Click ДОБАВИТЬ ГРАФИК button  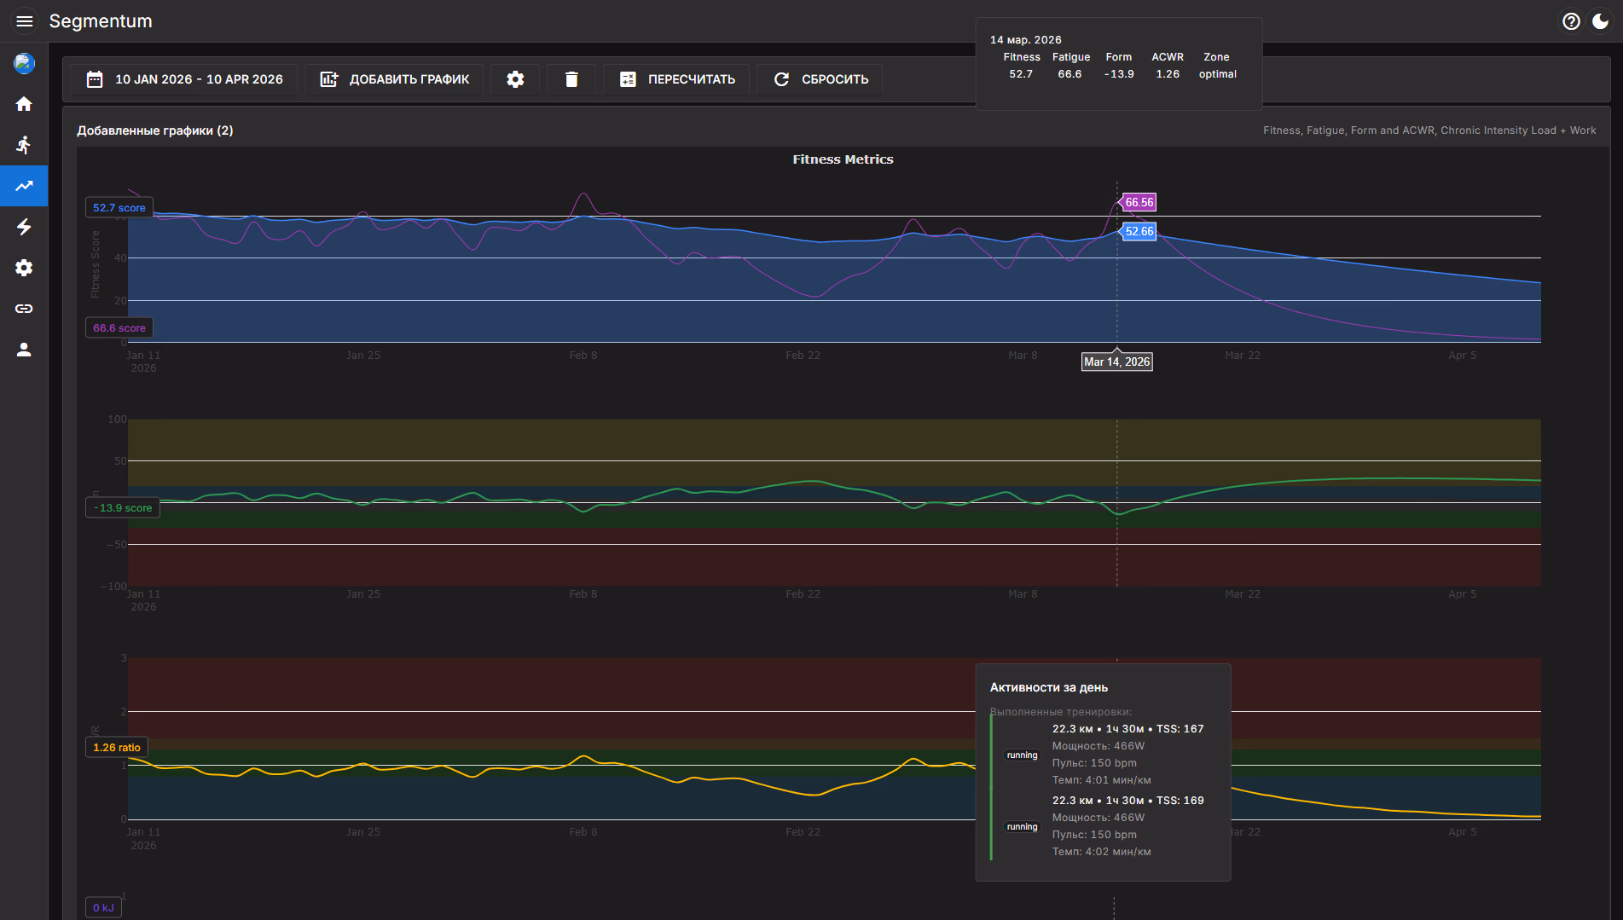pyautogui.click(x=394, y=79)
